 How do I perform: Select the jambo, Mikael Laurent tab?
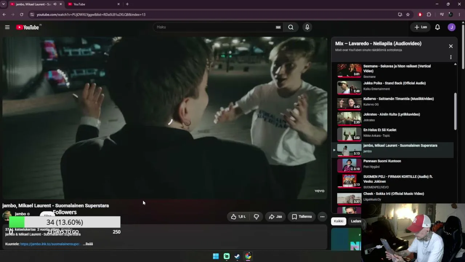(x=36, y=4)
